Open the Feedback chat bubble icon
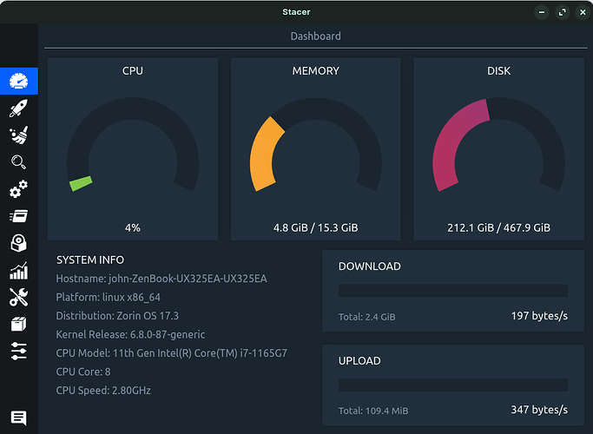593x434 pixels. 18,418
